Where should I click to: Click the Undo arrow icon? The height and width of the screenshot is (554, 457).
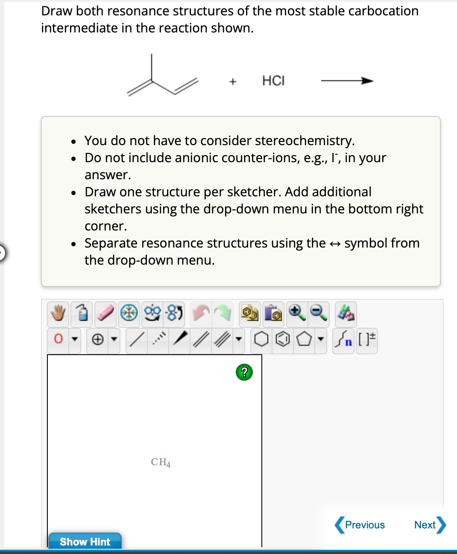tap(199, 314)
